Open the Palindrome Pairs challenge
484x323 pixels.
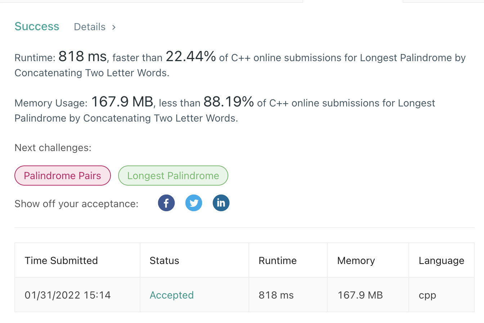[x=63, y=176]
